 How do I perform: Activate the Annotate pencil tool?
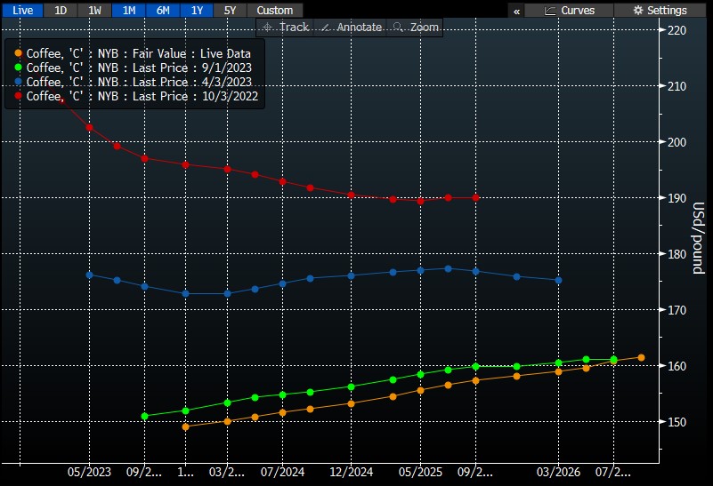pyautogui.click(x=352, y=28)
